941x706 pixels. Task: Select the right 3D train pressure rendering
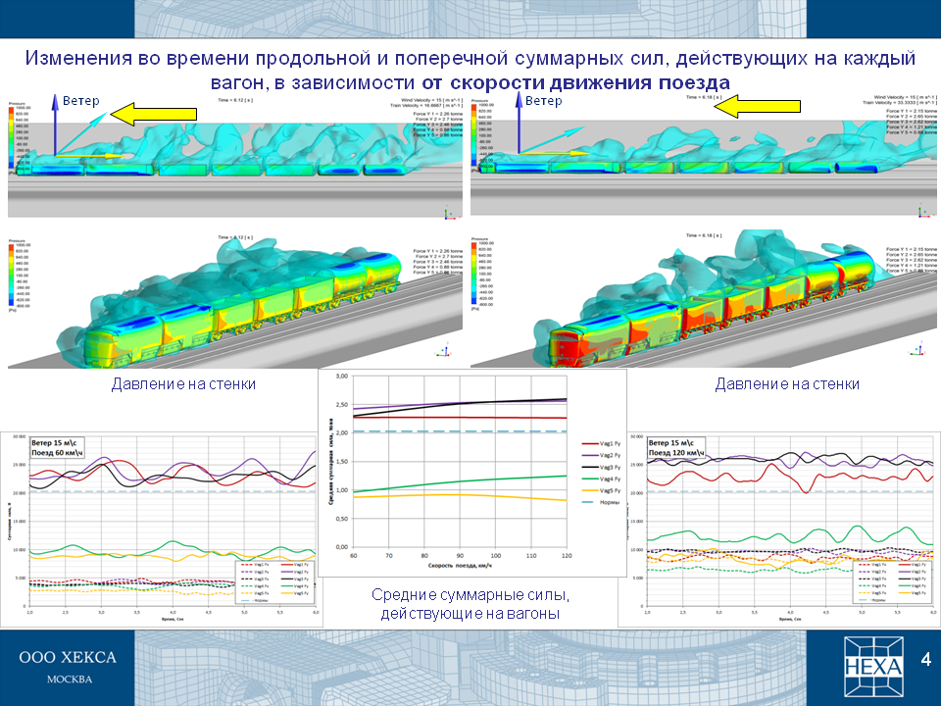point(704,300)
